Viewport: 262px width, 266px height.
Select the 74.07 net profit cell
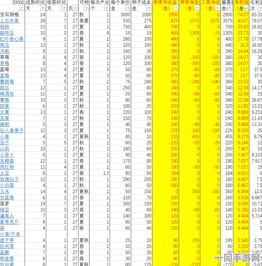[241, 15]
